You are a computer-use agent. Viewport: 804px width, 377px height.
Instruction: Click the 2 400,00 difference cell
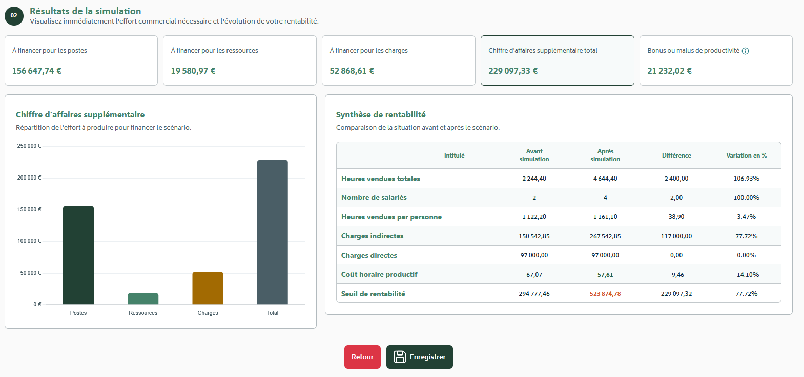[x=676, y=179]
